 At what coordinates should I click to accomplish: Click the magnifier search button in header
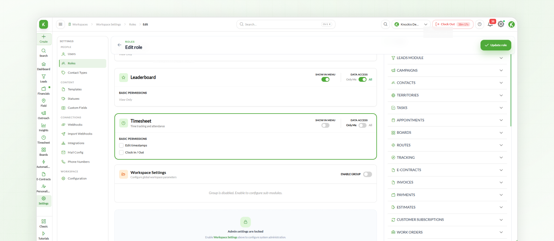point(385,24)
